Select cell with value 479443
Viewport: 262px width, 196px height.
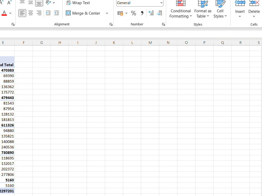(7, 98)
